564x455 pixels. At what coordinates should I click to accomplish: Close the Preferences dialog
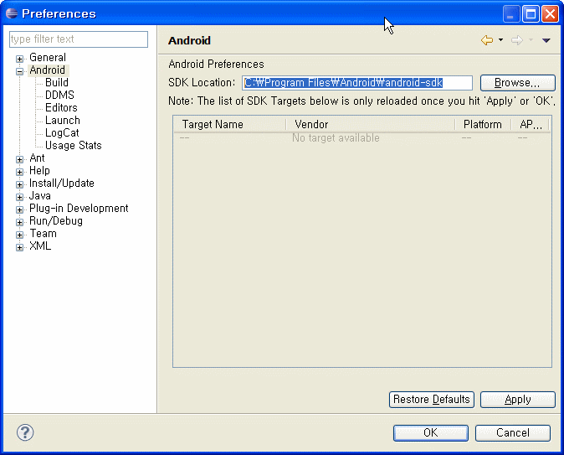pyautogui.click(x=550, y=14)
